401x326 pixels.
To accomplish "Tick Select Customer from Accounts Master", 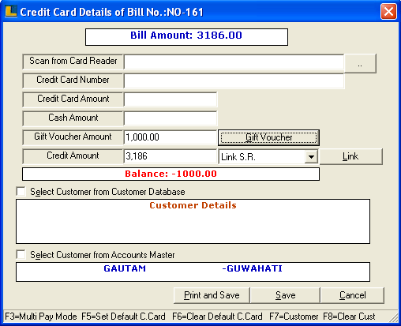I will 21,254.
